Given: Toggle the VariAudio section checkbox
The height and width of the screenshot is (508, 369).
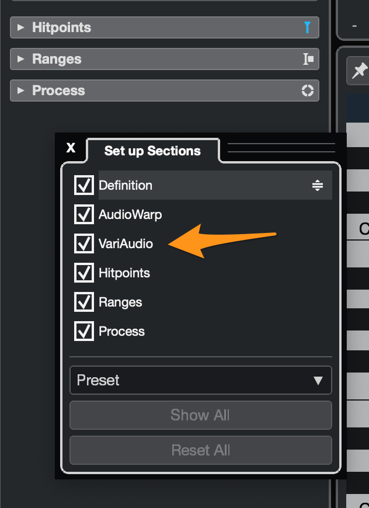Looking at the screenshot, I should (x=84, y=243).
